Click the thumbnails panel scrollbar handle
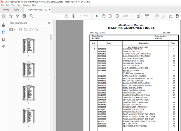The width and height of the screenshot is (181, 131). click(51, 38)
